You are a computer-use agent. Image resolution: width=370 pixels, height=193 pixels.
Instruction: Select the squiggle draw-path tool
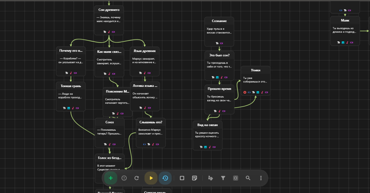coord(210,178)
